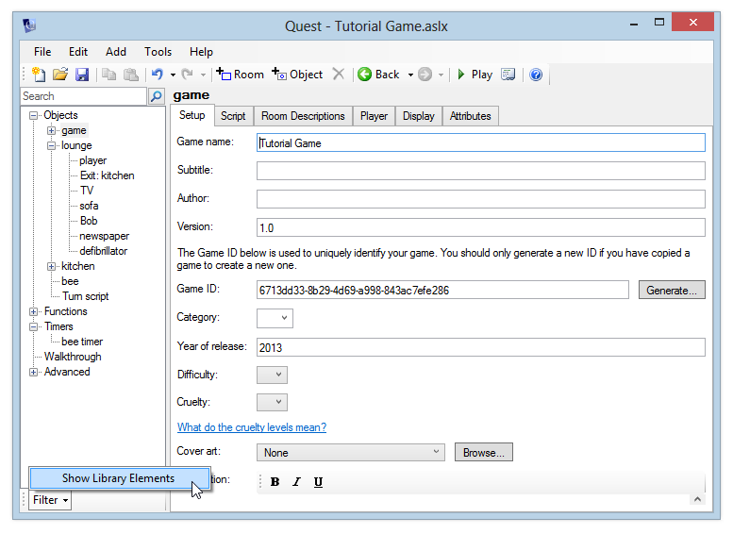Open the Add menu

pyautogui.click(x=116, y=52)
